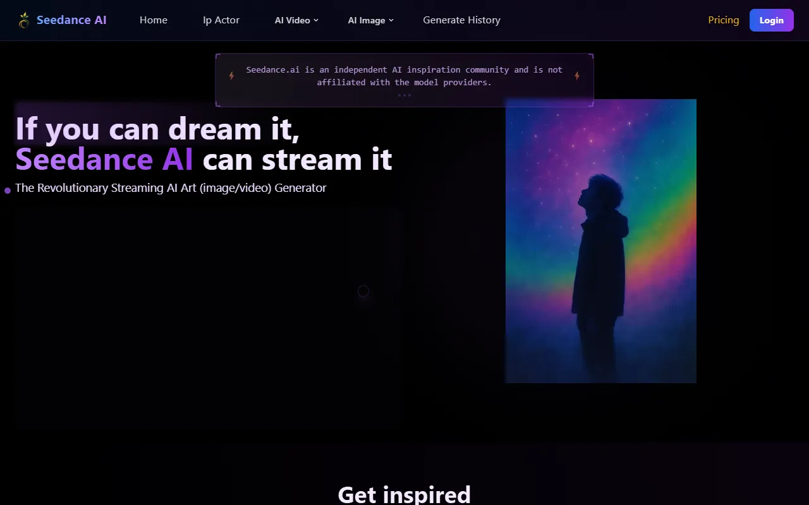Click the purple bullet dot beside the tagline
The height and width of the screenshot is (505, 809).
[8, 190]
